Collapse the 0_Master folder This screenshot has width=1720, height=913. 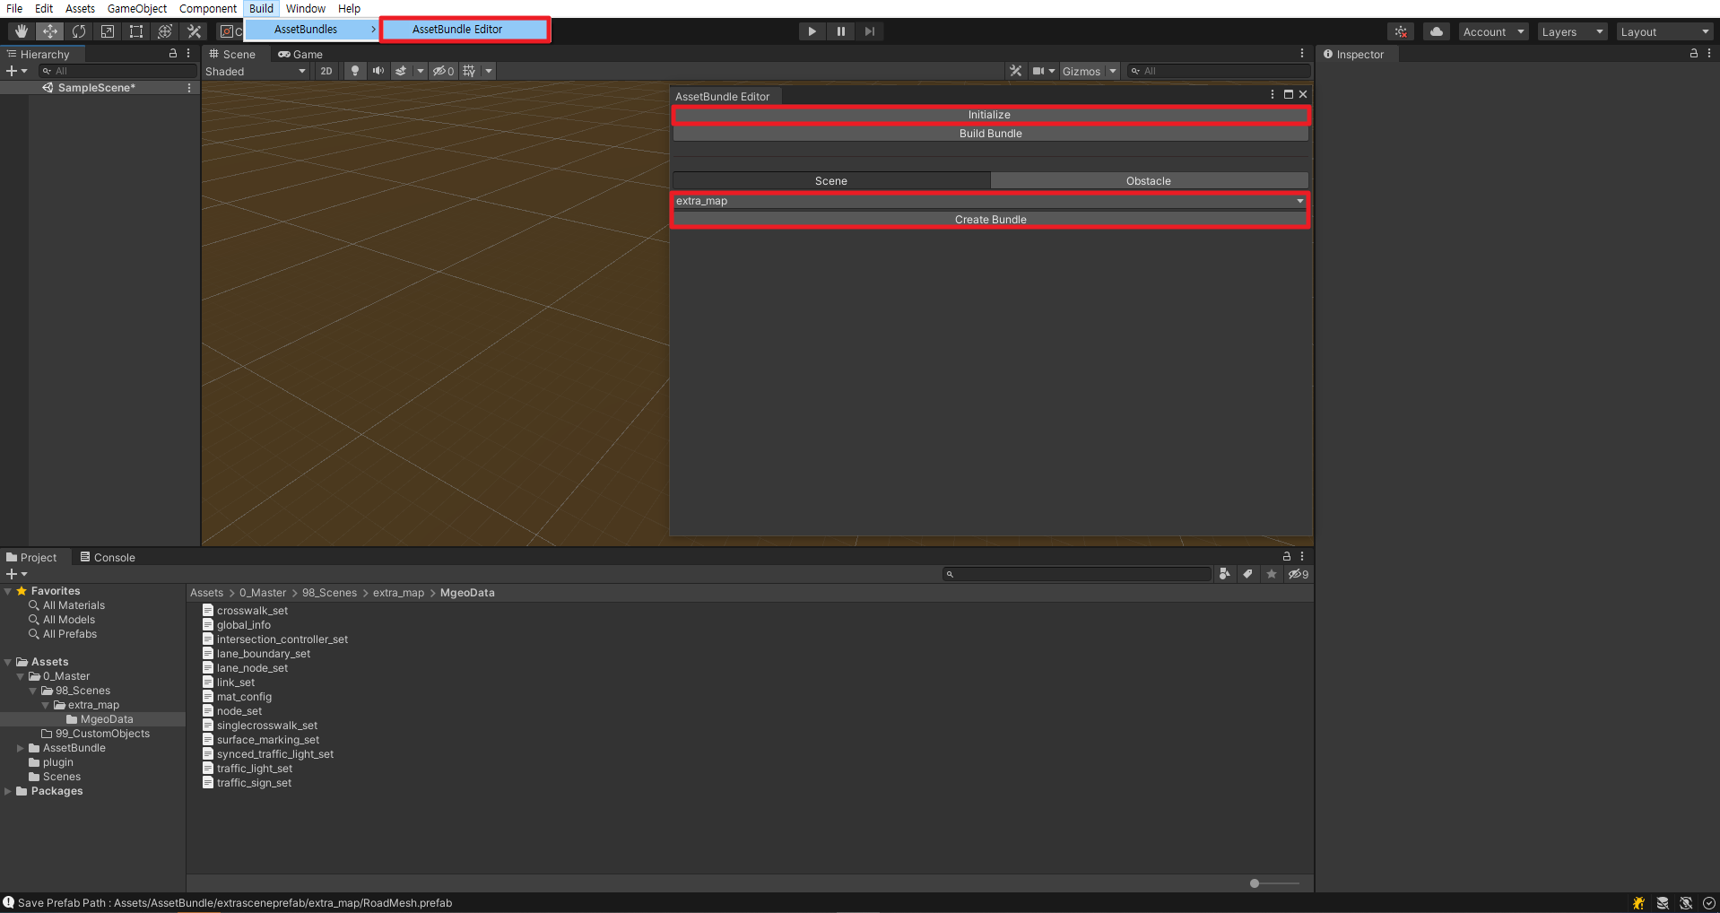[x=21, y=676]
